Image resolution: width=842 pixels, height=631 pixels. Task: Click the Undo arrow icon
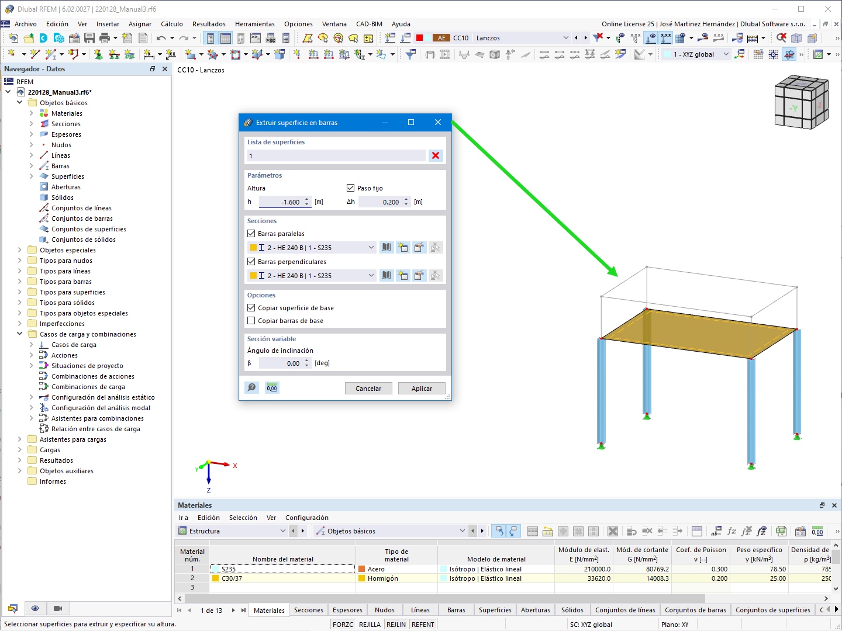161,38
